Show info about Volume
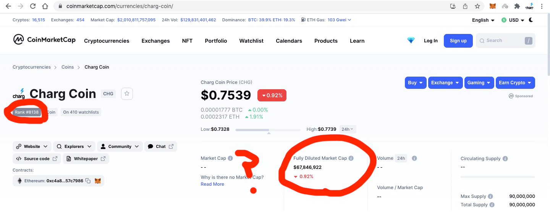The image size is (550, 212). [x=414, y=158]
